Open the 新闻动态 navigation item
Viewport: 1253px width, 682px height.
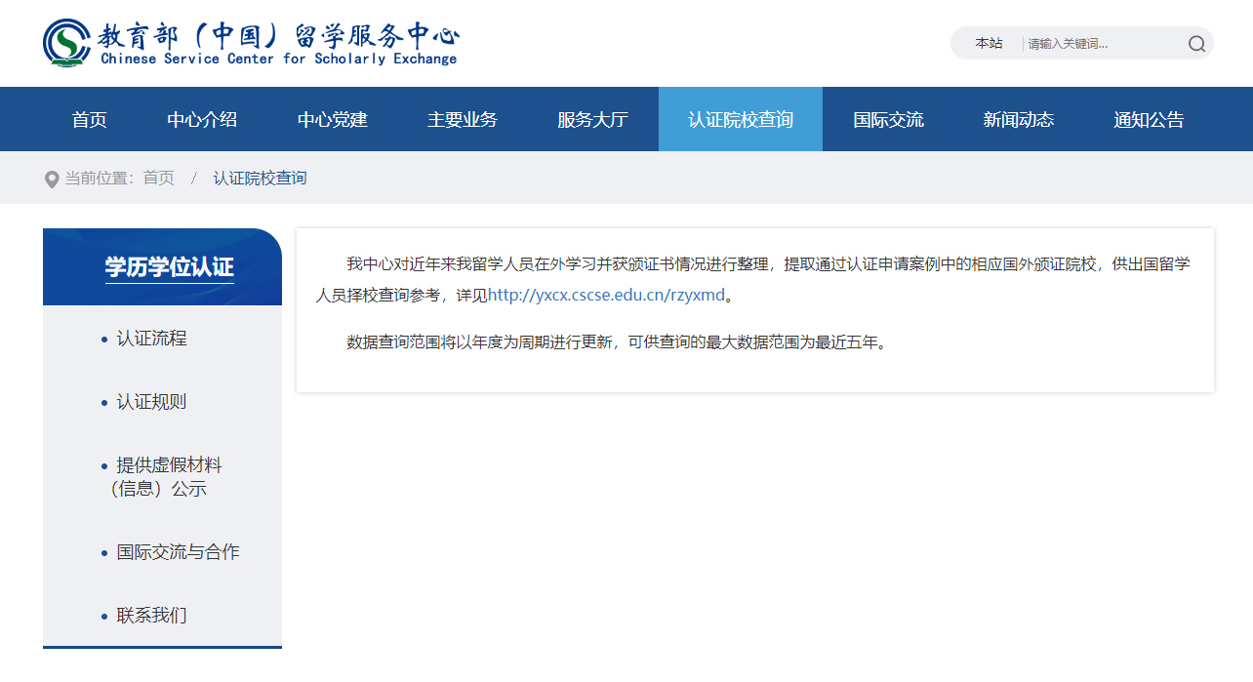click(x=1019, y=119)
